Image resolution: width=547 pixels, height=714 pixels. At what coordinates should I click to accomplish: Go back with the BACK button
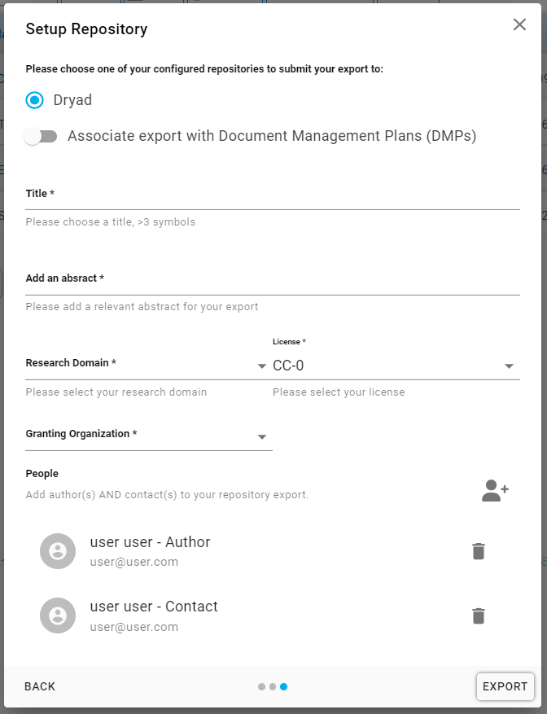coord(40,686)
